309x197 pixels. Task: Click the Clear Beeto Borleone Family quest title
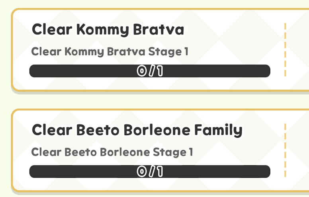tap(137, 130)
